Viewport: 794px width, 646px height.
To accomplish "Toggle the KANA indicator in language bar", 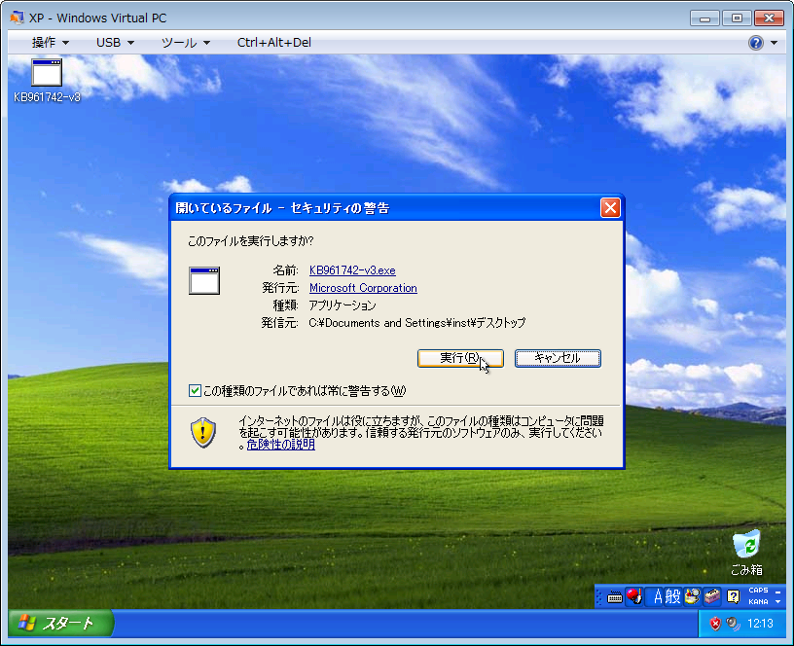I will pyautogui.click(x=759, y=602).
